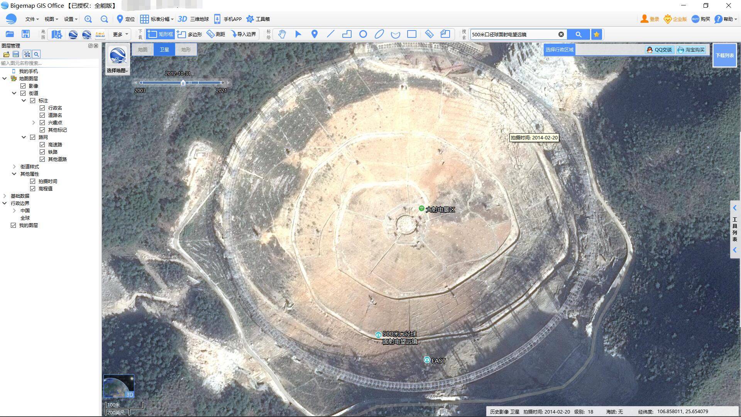
Task: Step timeline to previous imagery date
Action: coord(135,83)
